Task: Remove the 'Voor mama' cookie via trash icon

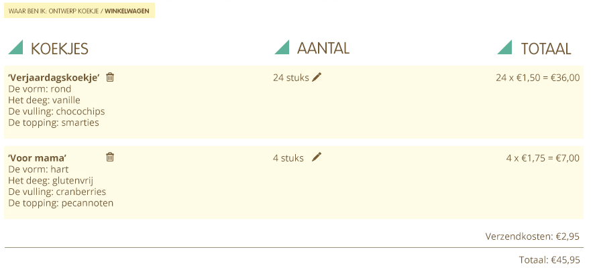Action: point(110,157)
